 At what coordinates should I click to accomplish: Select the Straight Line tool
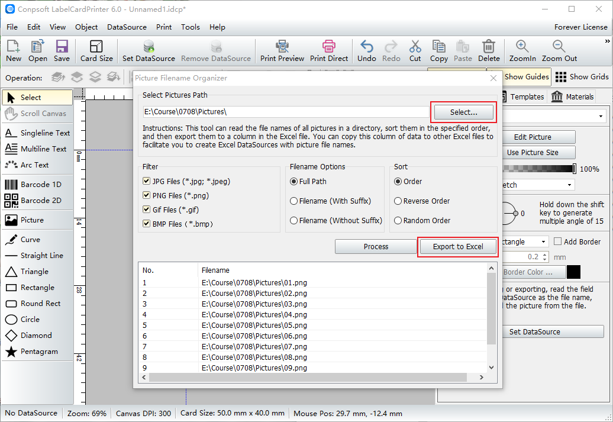tap(37, 256)
